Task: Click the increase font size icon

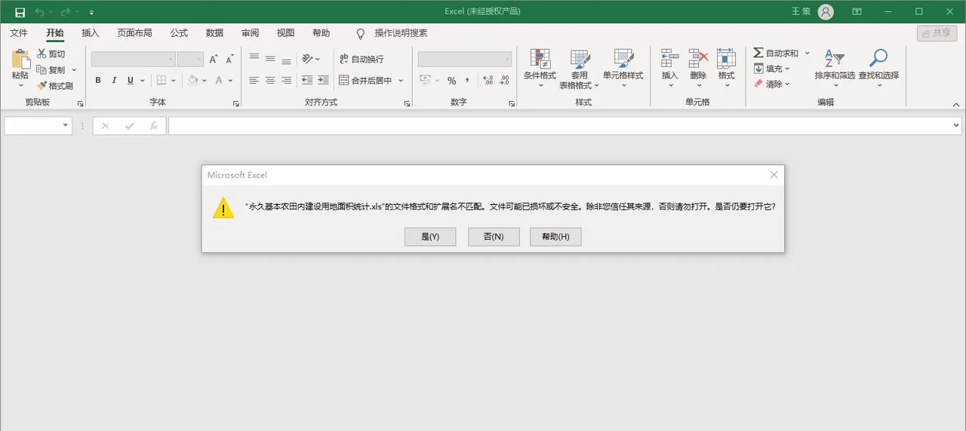Action: [214, 59]
